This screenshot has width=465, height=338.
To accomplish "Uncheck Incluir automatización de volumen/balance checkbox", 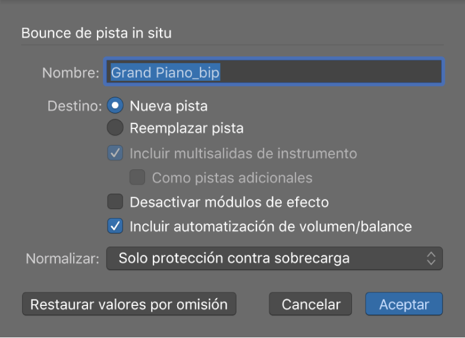I will (x=115, y=226).
